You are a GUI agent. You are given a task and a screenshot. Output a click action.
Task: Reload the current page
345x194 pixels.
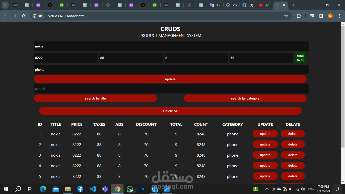tap(24, 16)
